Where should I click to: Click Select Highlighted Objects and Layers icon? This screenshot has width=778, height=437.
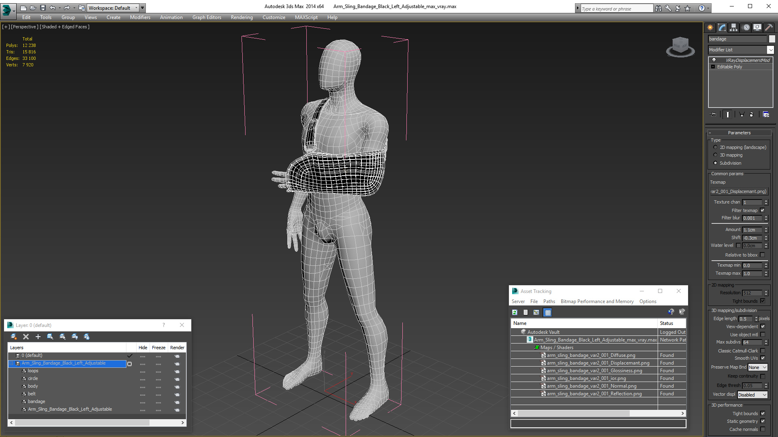point(50,337)
